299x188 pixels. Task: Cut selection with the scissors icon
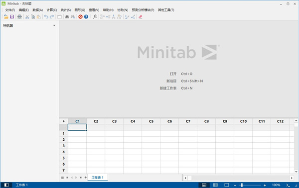(27, 17)
